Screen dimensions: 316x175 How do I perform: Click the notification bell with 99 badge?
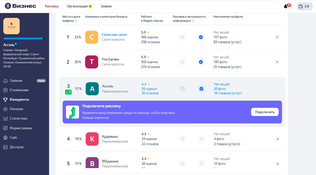point(286,6)
